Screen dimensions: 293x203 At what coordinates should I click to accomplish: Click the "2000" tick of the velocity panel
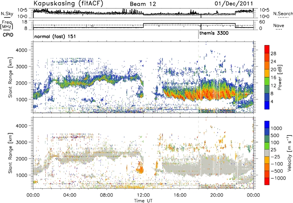pyautogui.click(x=21, y=159)
